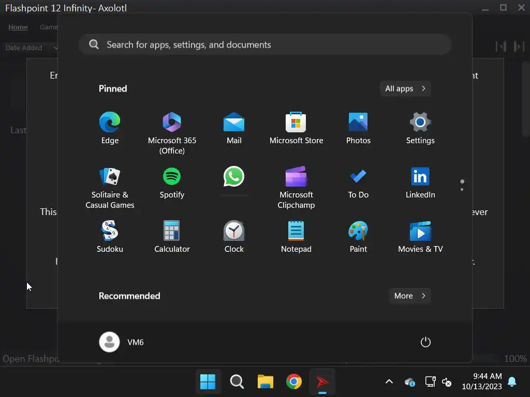Show More recommended items
The image size is (530, 397).
click(410, 296)
